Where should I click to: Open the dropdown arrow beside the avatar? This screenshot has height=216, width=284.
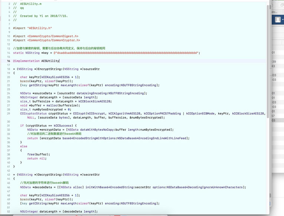[283, 20]
